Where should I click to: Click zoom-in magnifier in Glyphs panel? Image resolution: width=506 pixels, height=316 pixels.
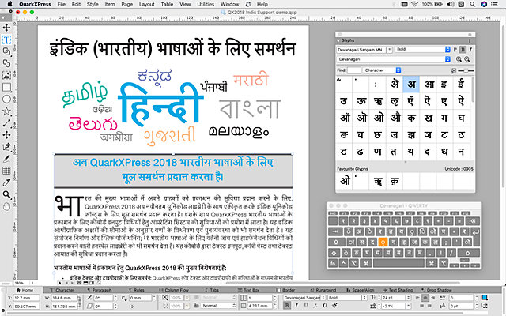click(459, 59)
